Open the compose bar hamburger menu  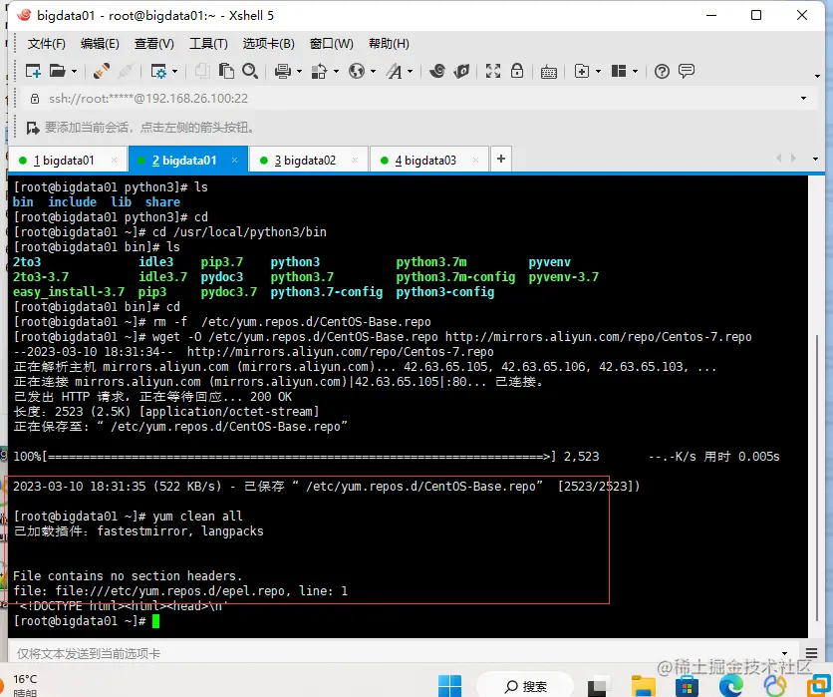point(811,653)
